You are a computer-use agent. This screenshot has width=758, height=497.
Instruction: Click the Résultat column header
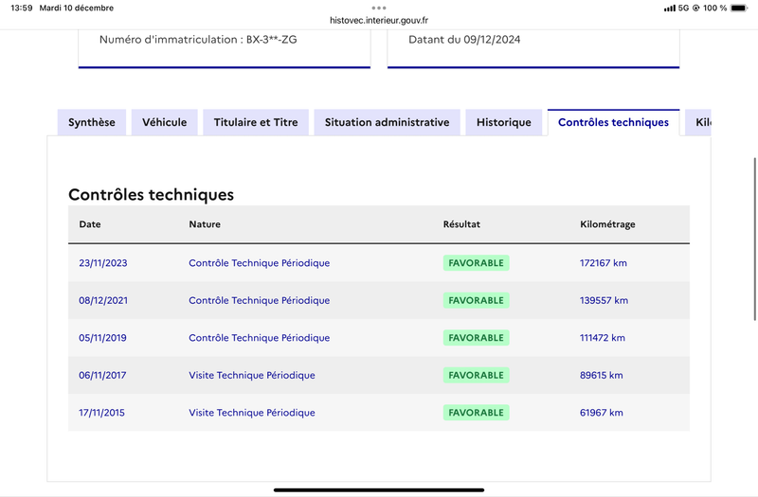[x=461, y=224]
